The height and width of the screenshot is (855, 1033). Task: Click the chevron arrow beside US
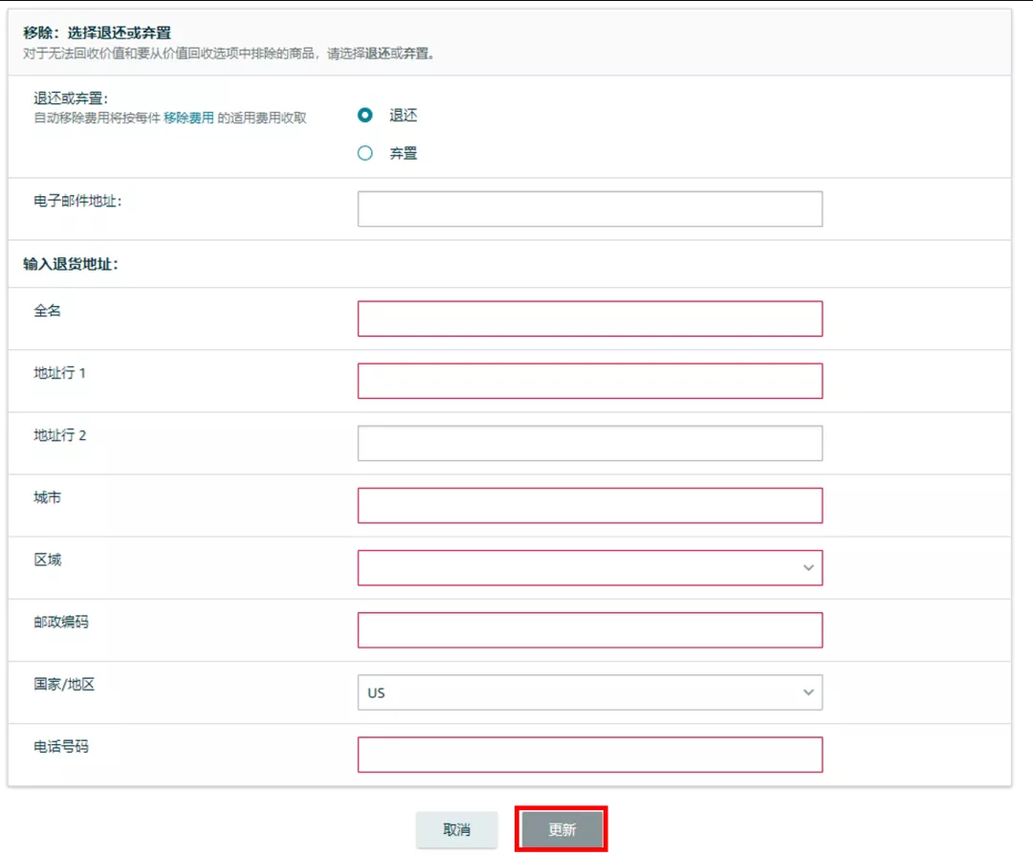[808, 692]
